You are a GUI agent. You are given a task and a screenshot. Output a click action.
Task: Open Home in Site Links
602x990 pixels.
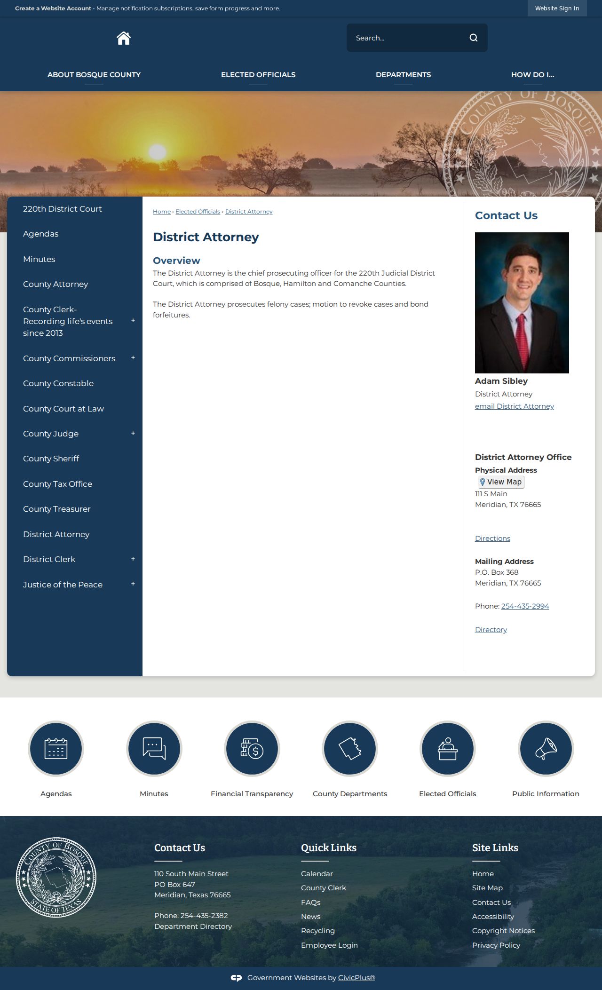click(x=483, y=874)
